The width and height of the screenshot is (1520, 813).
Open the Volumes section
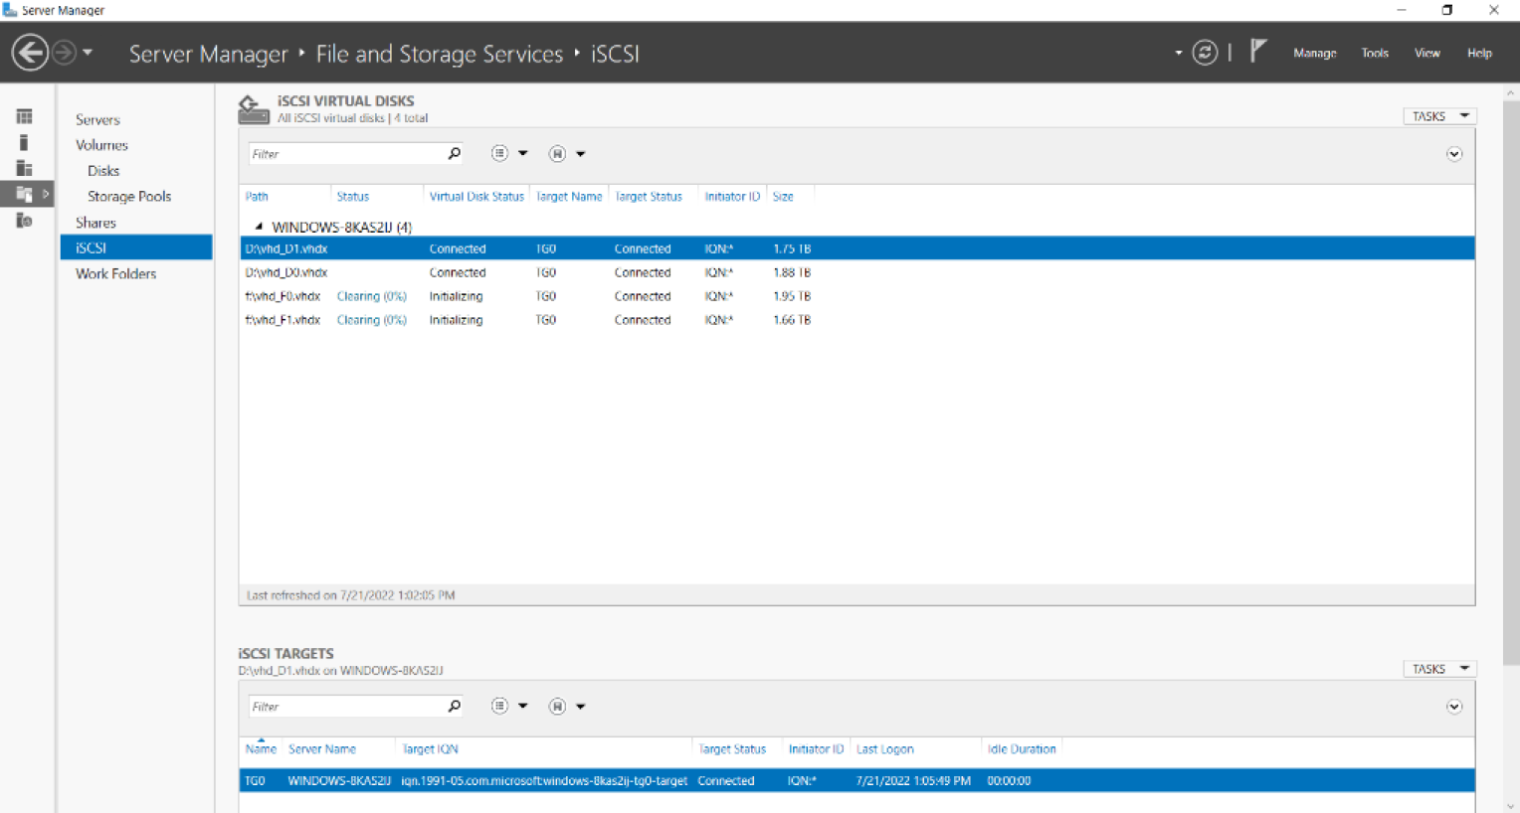point(101,145)
